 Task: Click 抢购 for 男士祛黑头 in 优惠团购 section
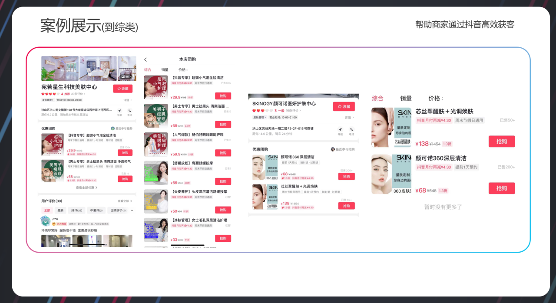coord(125,179)
